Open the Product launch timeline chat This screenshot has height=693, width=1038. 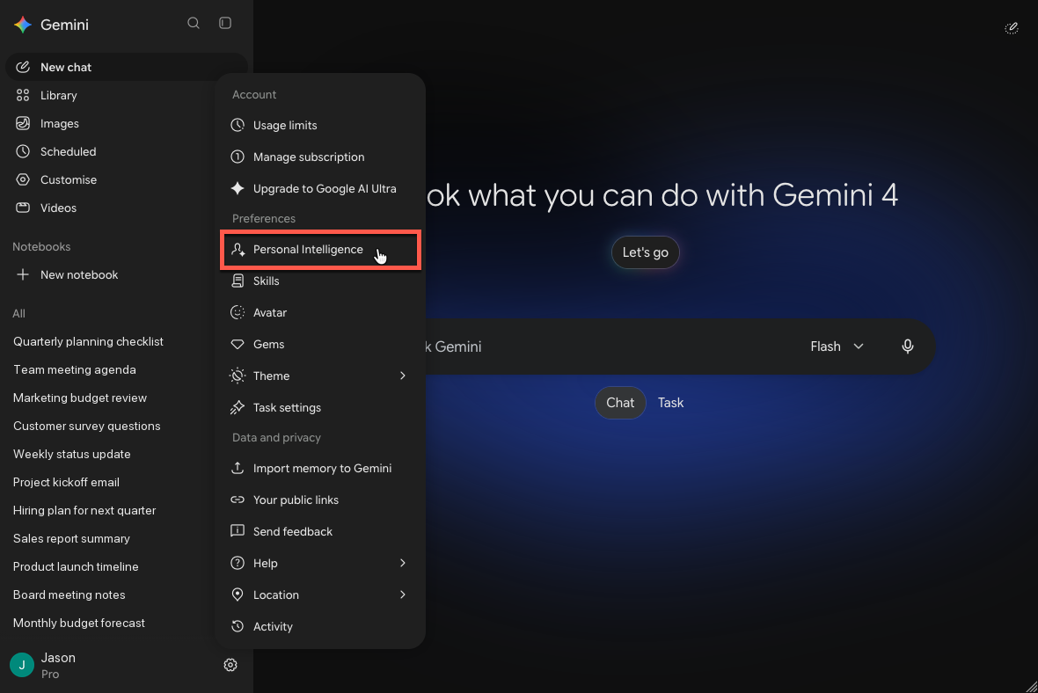(x=77, y=566)
